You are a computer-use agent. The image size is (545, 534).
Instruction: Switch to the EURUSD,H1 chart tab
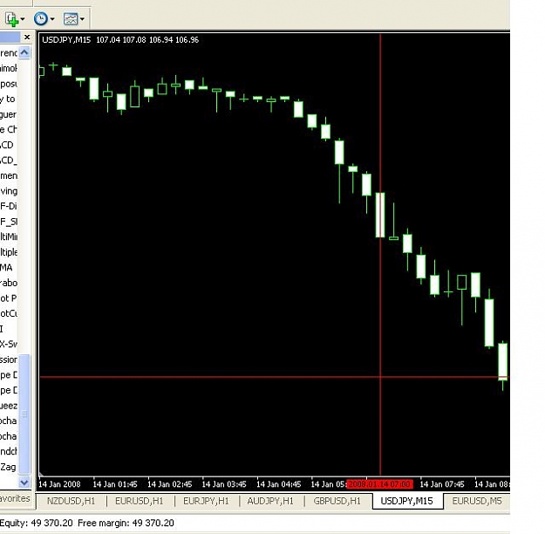(139, 501)
